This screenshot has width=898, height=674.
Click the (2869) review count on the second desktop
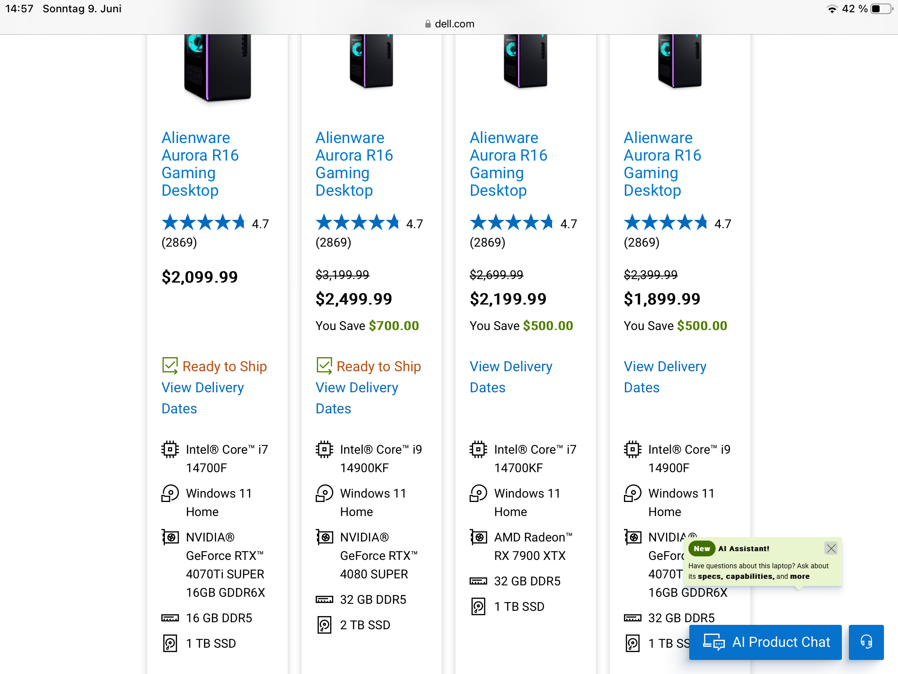(333, 242)
